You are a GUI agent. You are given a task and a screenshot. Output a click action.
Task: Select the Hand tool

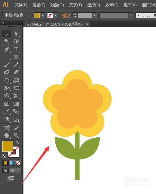coord(7,135)
